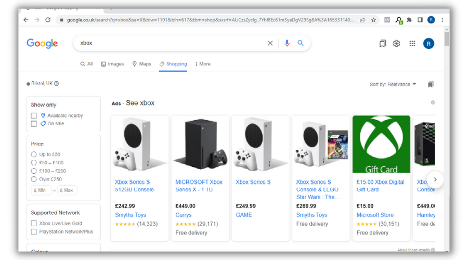The width and height of the screenshot is (468, 260).
Task: Reload the page using the refresh icon
Action: click(48, 20)
